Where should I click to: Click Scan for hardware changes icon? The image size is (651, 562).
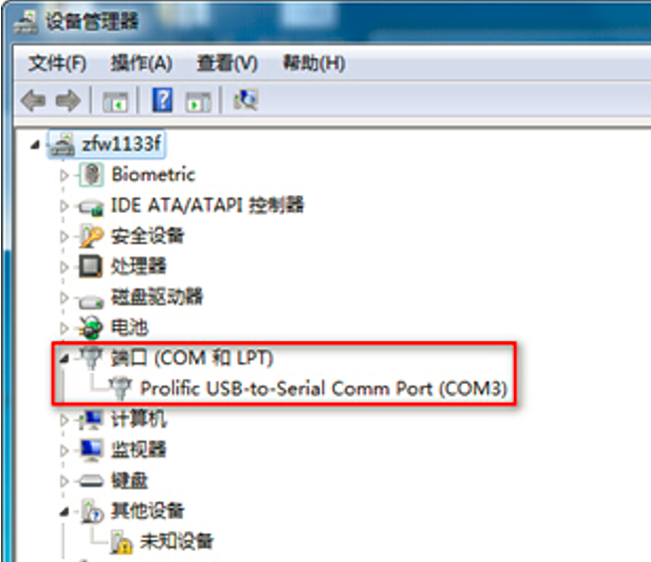245,99
